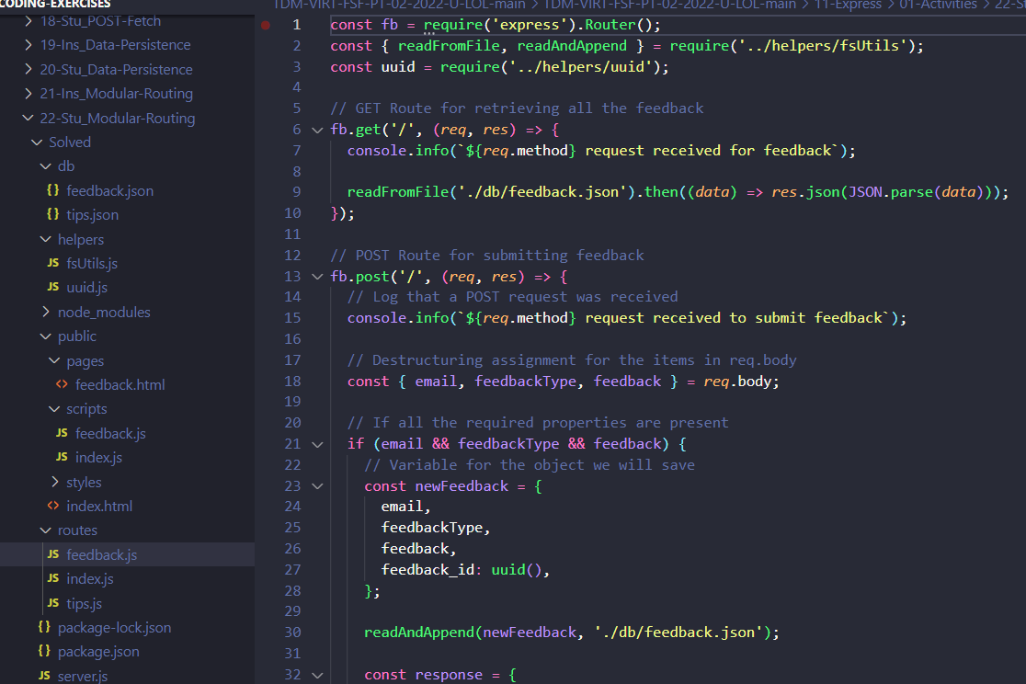The image size is (1026, 684).
Task: Open uuid.js from helpers
Action: click(x=87, y=288)
